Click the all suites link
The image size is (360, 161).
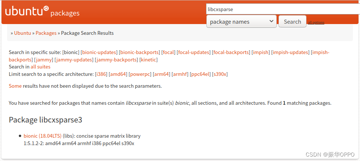point(41,67)
